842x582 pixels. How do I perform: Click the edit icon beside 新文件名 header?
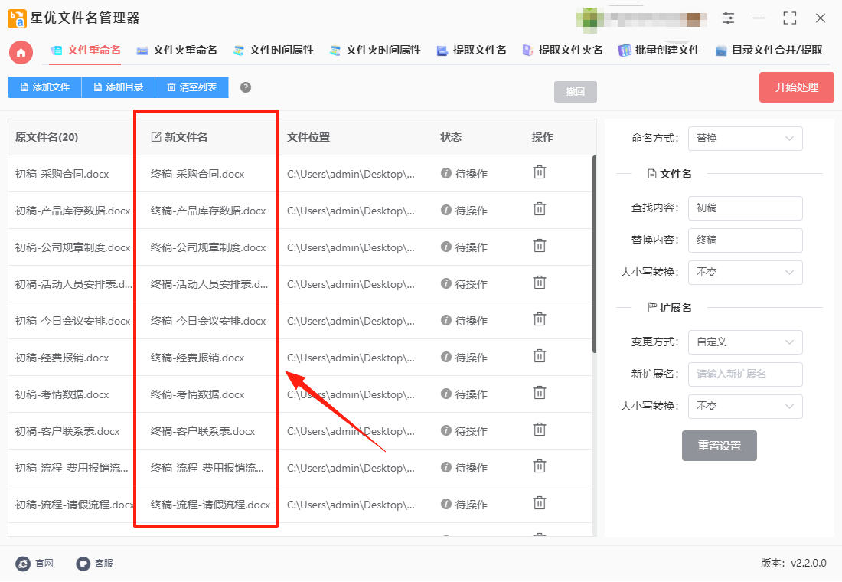coord(155,137)
